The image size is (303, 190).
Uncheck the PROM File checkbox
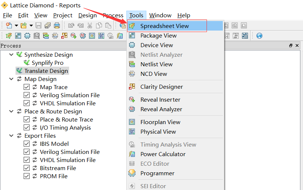(x=27, y=176)
